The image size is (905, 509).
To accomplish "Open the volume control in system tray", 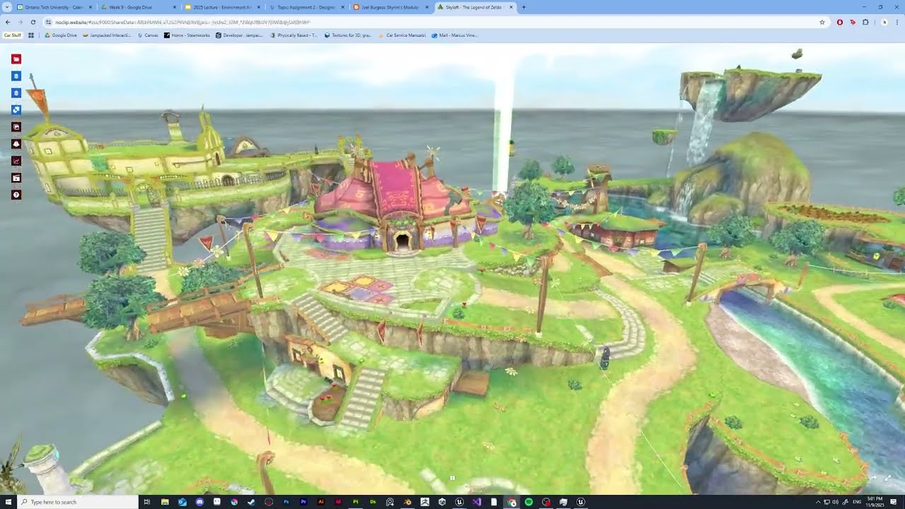I will click(x=835, y=502).
